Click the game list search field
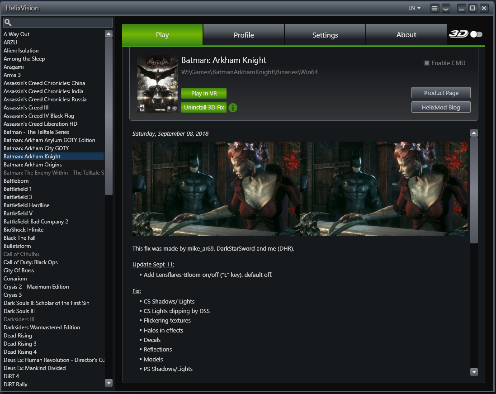Screen dimensions: 496x394 click(57, 23)
